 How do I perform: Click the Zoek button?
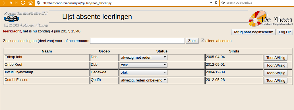[x=192, y=41]
